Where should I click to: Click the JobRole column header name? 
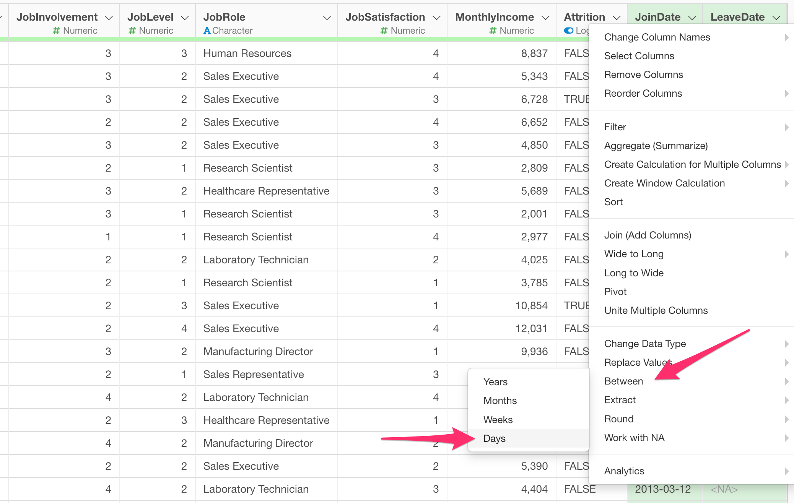(225, 17)
